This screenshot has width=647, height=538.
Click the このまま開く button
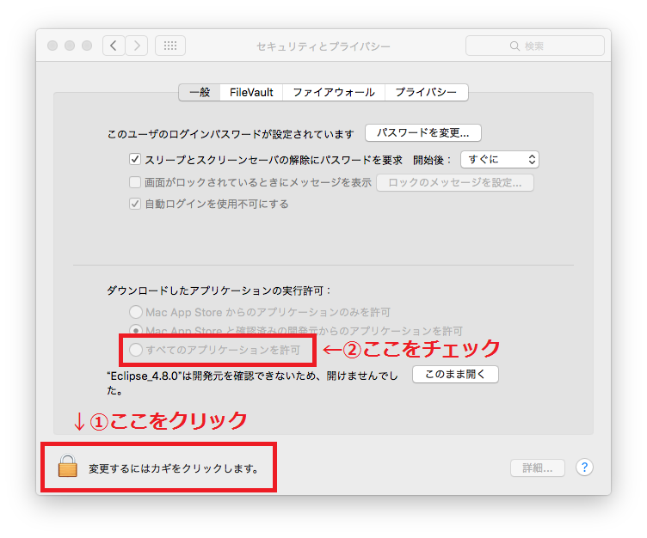click(455, 375)
